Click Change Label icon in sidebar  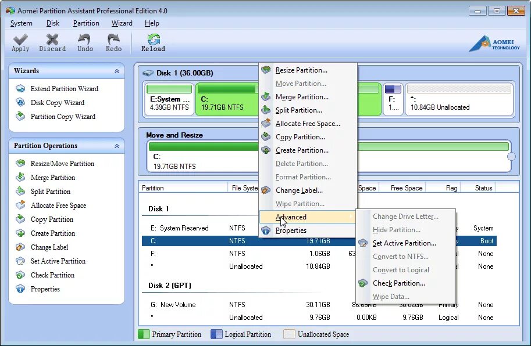20,247
